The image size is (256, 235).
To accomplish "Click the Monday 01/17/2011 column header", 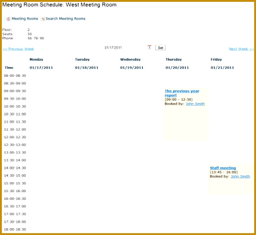I will pos(41,63).
